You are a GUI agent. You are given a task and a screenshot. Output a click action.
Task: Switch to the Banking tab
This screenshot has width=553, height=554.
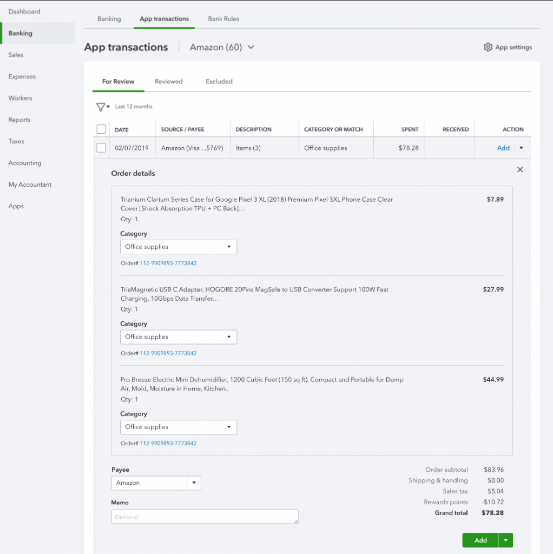(x=109, y=19)
